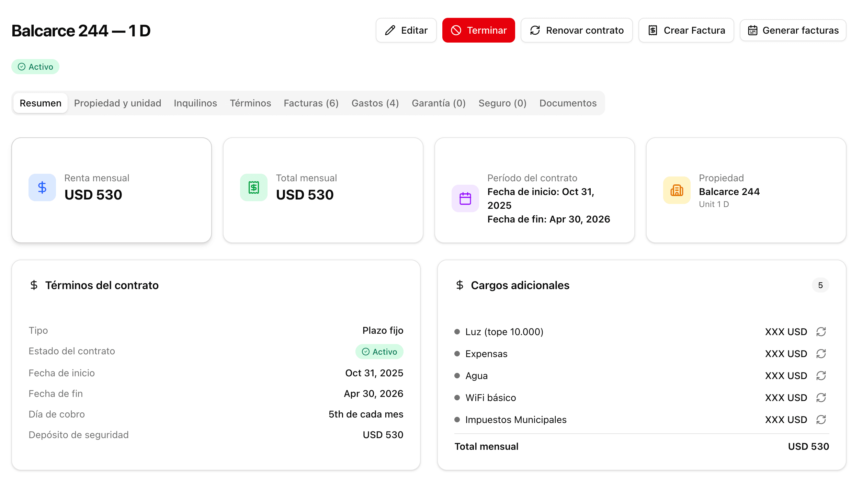Open the Garantía (0) tab
The width and height of the screenshot is (851, 480).
pyautogui.click(x=439, y=103)
